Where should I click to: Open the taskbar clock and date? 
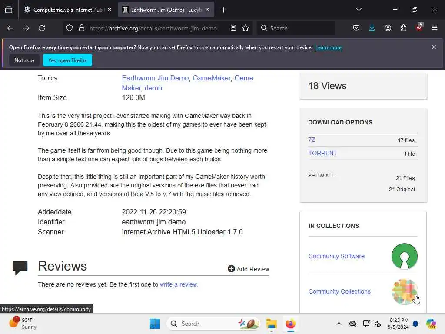coord(399,324)
